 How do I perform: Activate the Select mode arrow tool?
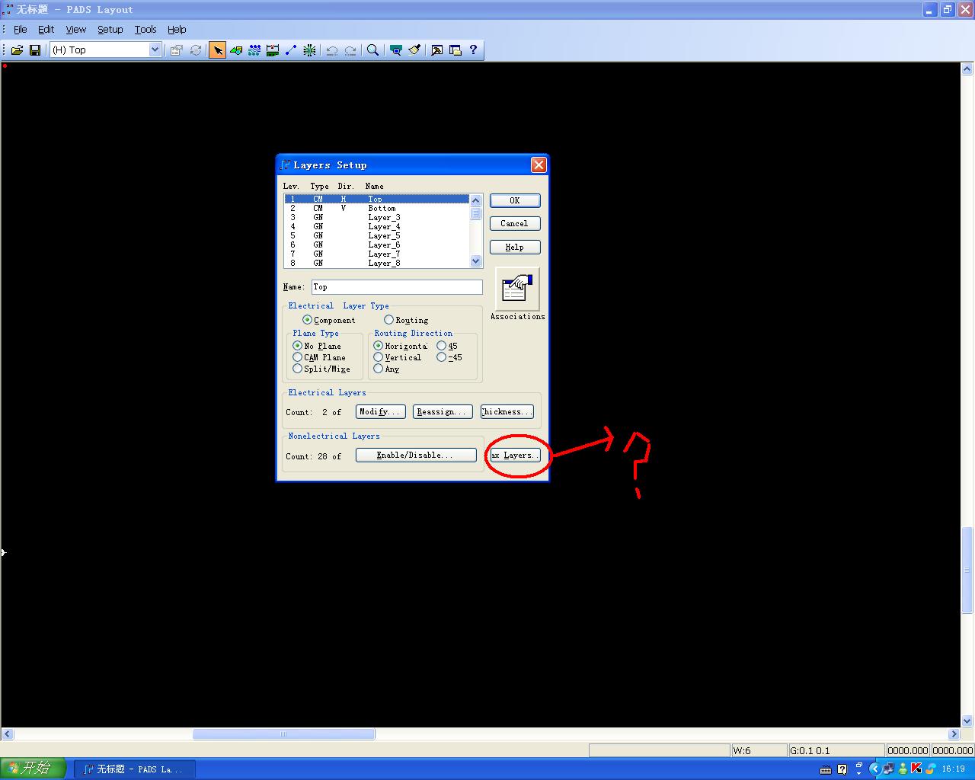pyautogui.click(x=218, y=50)
